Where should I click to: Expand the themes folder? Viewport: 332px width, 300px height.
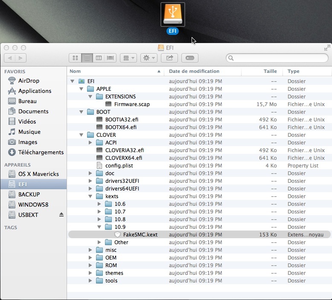pyautogui.click(x=90, y=273)
